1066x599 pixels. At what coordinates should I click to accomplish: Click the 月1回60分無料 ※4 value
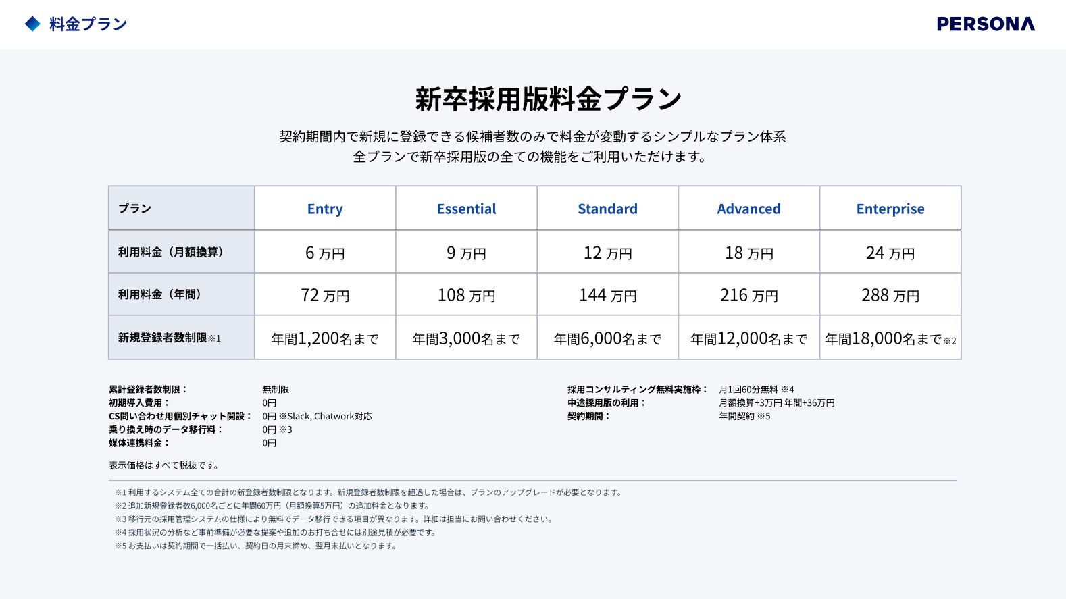pos(757,390)
